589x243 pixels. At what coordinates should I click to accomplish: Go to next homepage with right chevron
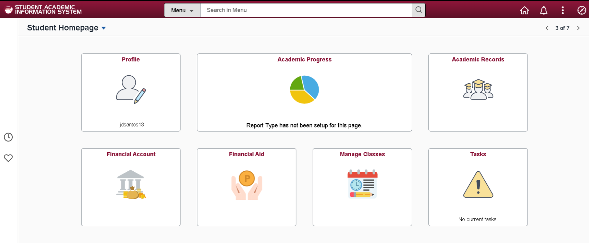[x=578, y=28]
